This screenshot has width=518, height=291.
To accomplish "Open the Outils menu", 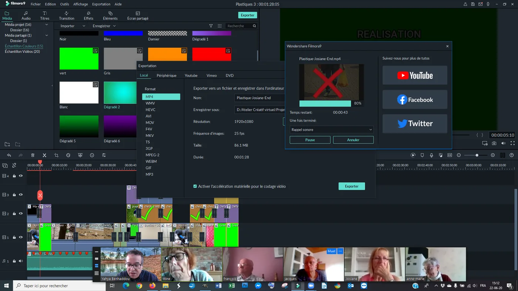I will (x=64, y=4).
